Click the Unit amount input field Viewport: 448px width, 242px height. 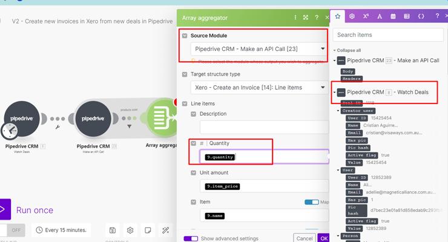click(x=265, y=186)
